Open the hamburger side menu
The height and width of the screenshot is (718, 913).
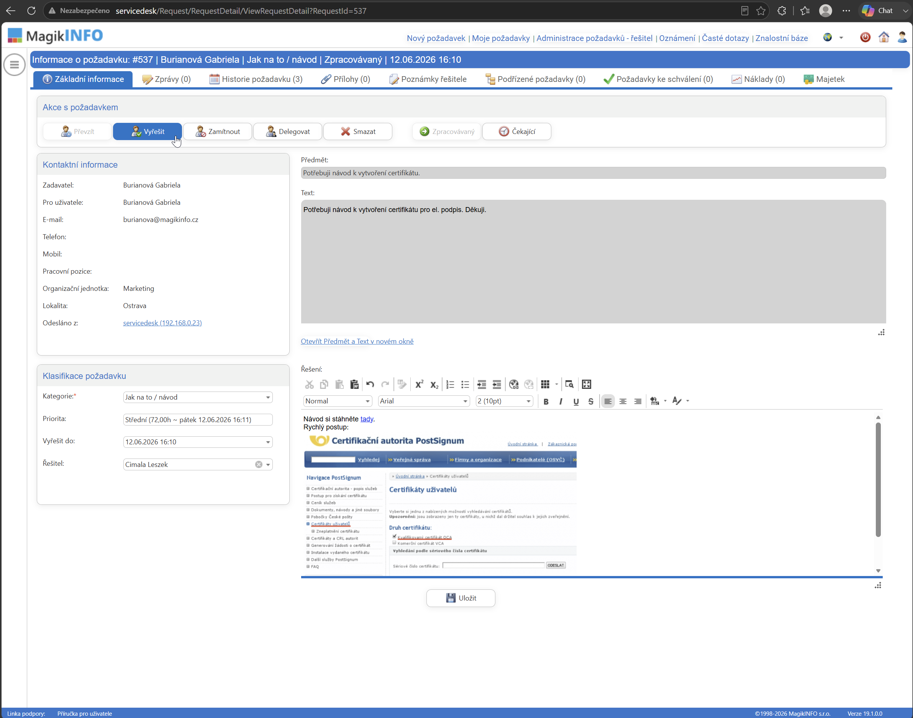click(14, 65)
